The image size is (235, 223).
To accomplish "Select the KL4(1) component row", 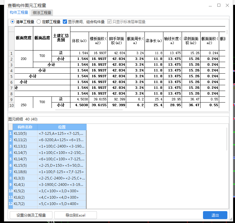I will click(47, 185).
